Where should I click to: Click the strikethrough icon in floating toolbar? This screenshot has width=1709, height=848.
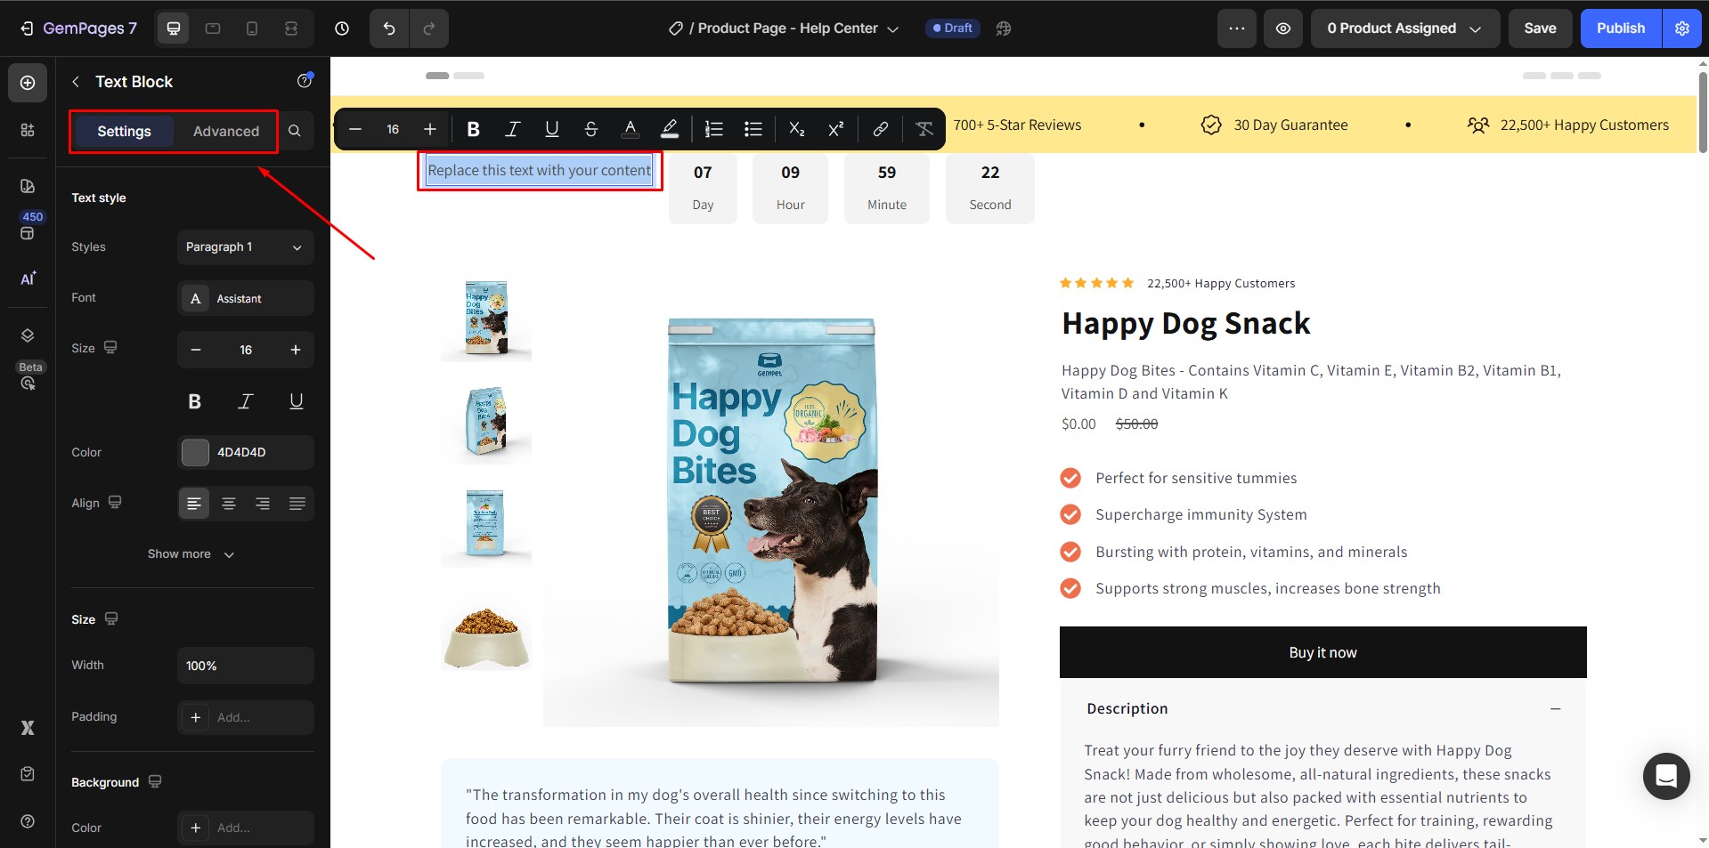coord(590,129)
